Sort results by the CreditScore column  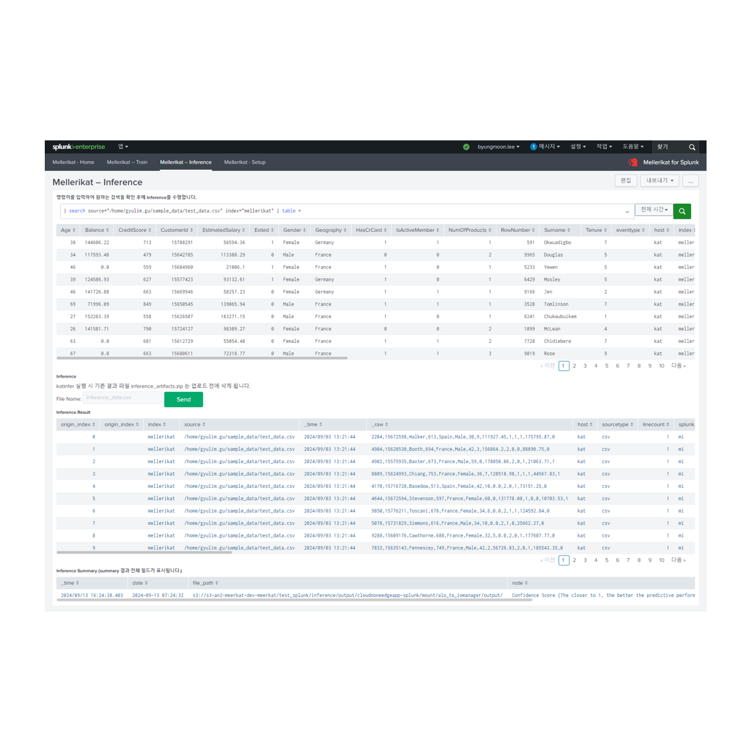point(134,230)
